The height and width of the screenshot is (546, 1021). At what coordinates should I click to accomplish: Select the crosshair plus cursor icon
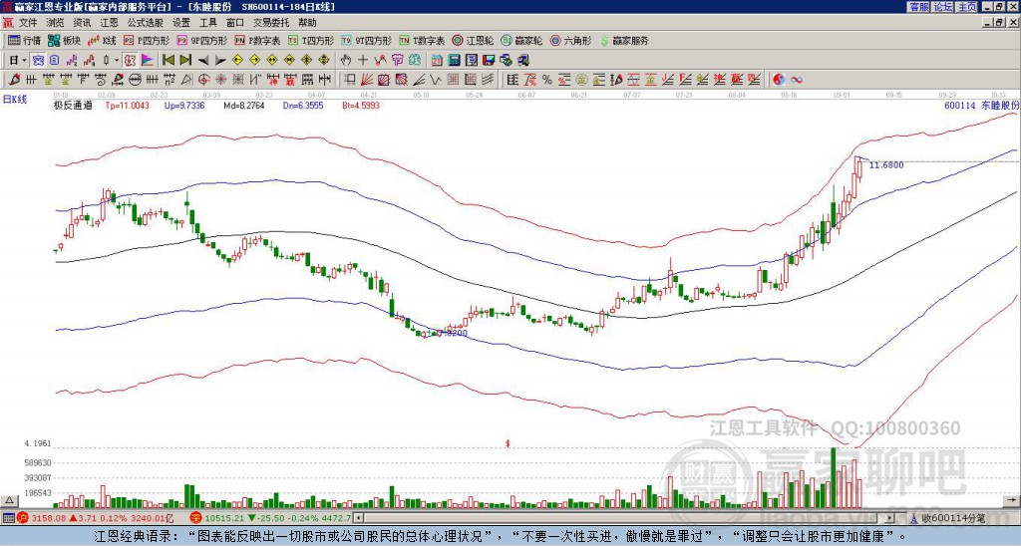(363, 61)
